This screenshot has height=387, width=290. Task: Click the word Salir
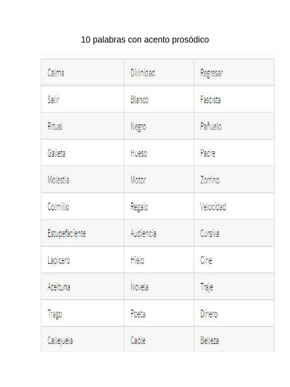(x=53, y=99)
